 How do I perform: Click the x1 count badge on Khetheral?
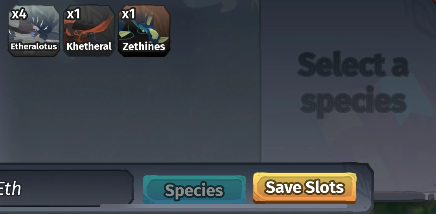74,14
